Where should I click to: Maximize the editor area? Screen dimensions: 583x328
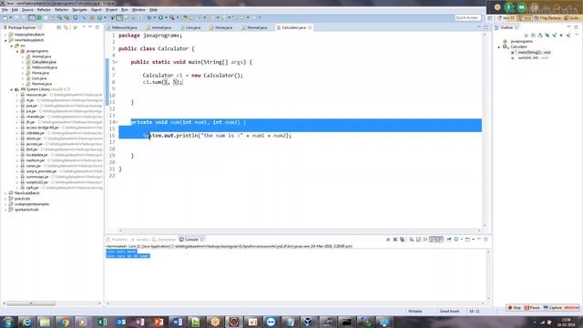tap(486, 27)
